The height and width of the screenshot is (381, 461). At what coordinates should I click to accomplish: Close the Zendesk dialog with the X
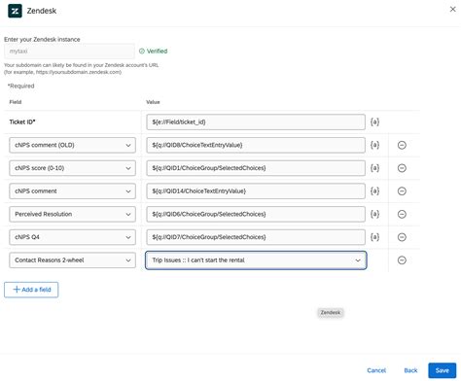[452, 9]
